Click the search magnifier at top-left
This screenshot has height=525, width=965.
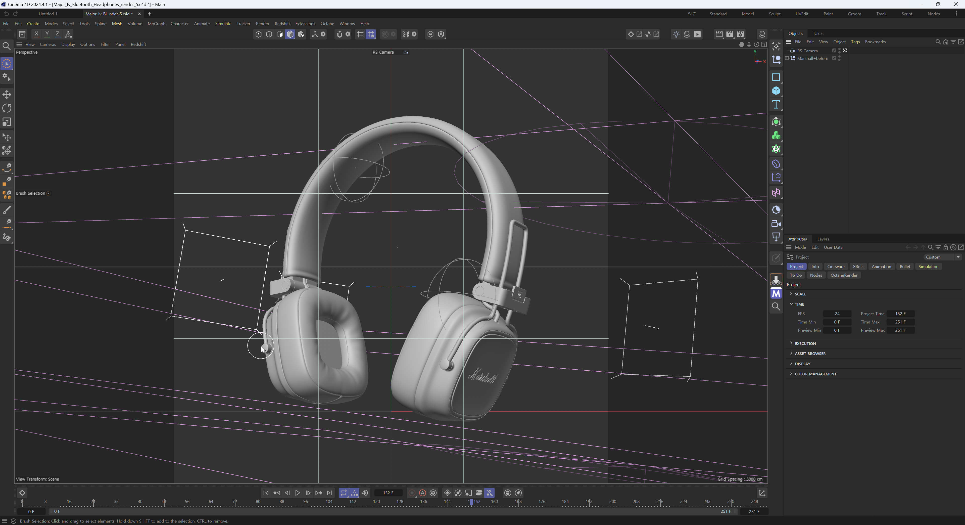6,46
